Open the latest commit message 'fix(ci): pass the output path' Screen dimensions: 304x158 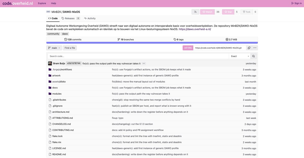click(111, 63)
